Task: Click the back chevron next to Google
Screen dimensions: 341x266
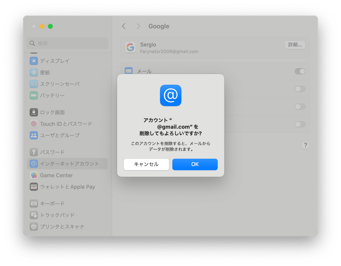Action: point(123,26)
